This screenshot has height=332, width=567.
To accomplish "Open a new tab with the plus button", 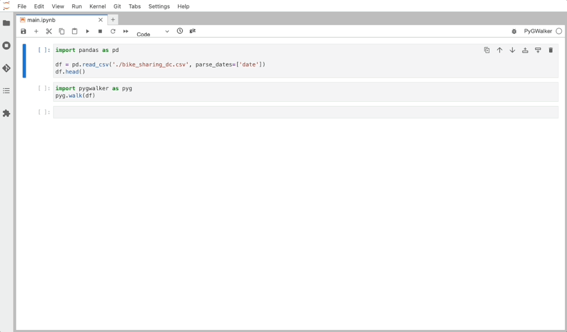I will (112, 19).
